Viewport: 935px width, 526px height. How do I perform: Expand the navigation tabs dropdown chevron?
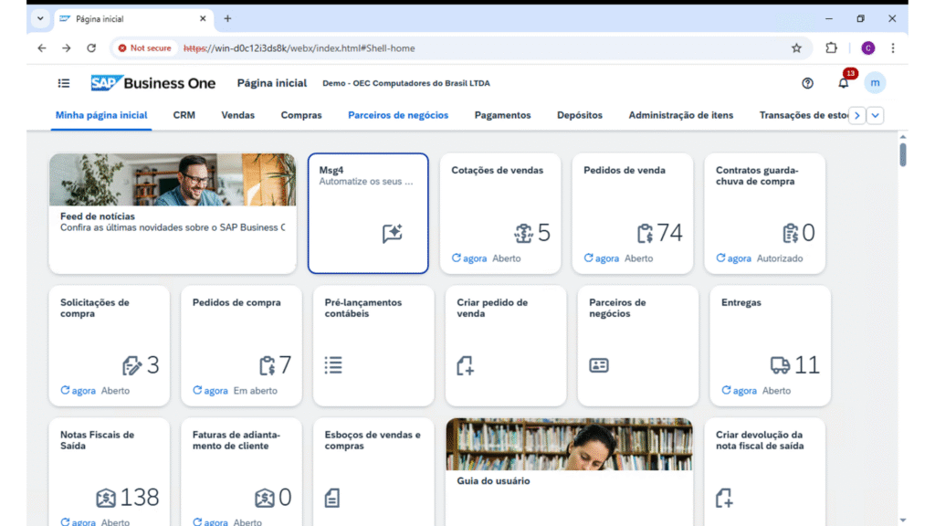(x=876, y=115)
